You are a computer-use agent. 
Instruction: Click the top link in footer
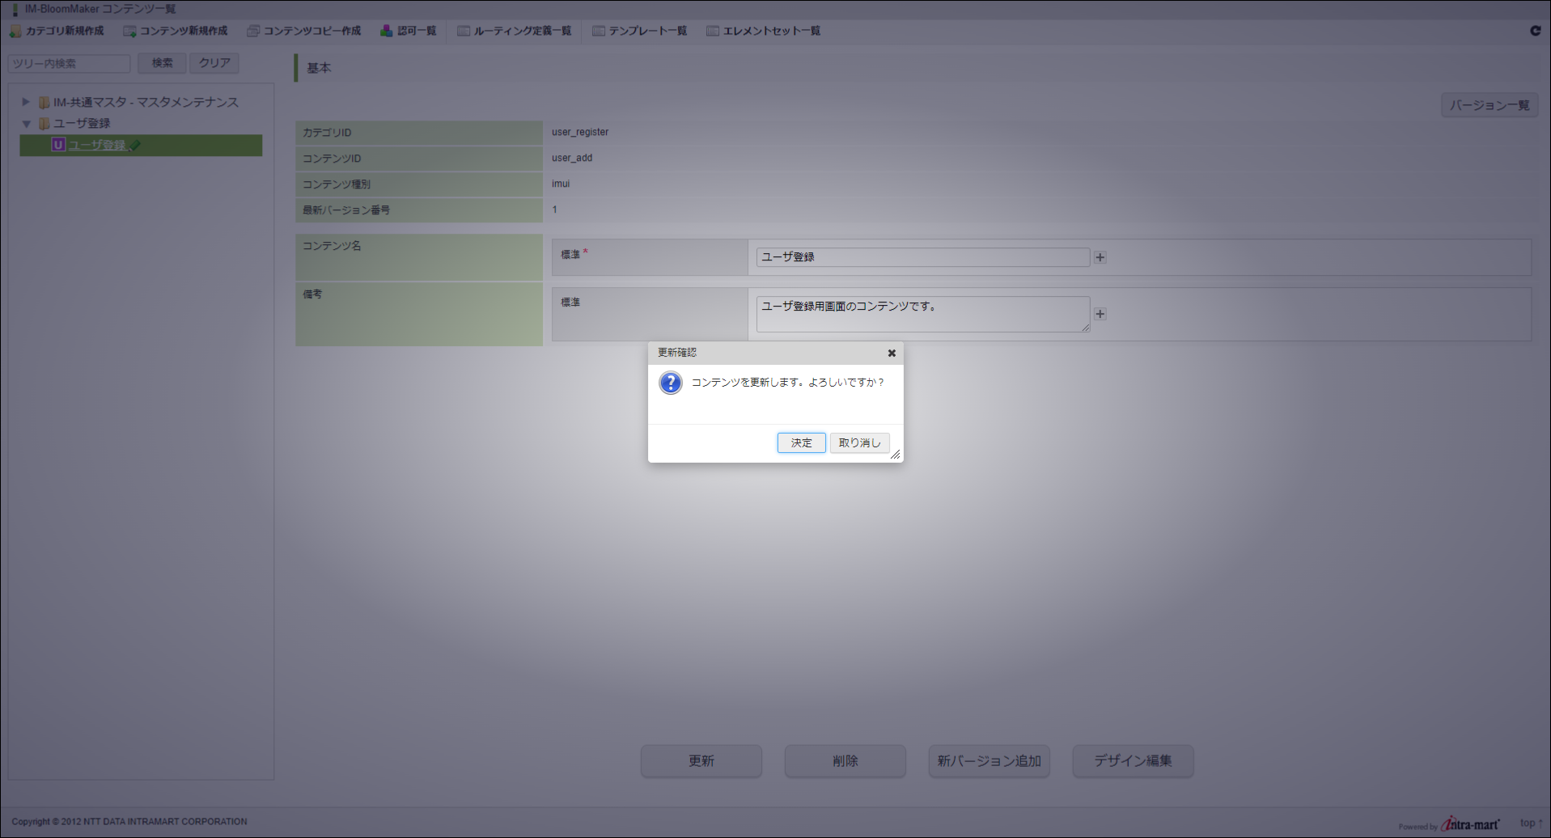pos(1531,823)
